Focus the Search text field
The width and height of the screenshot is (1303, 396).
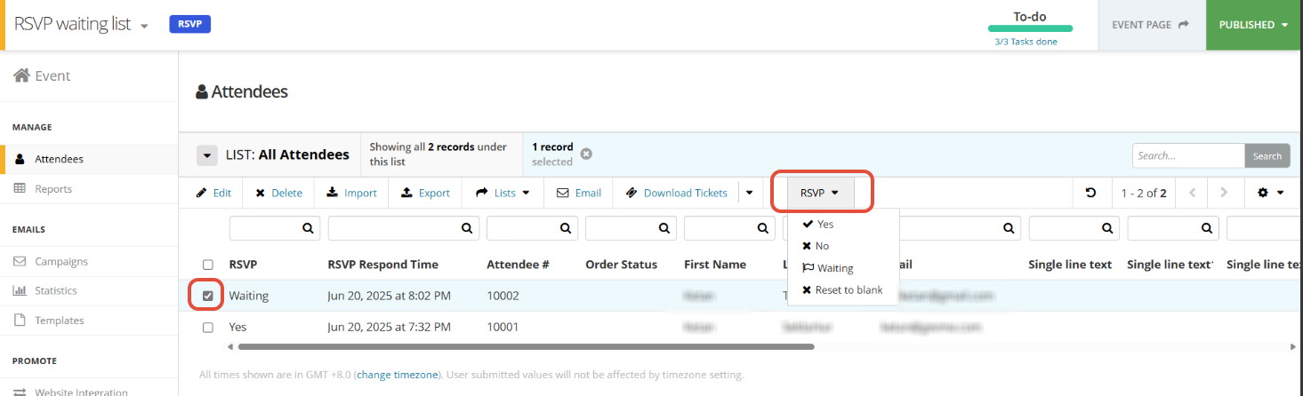pos(1188,155)
